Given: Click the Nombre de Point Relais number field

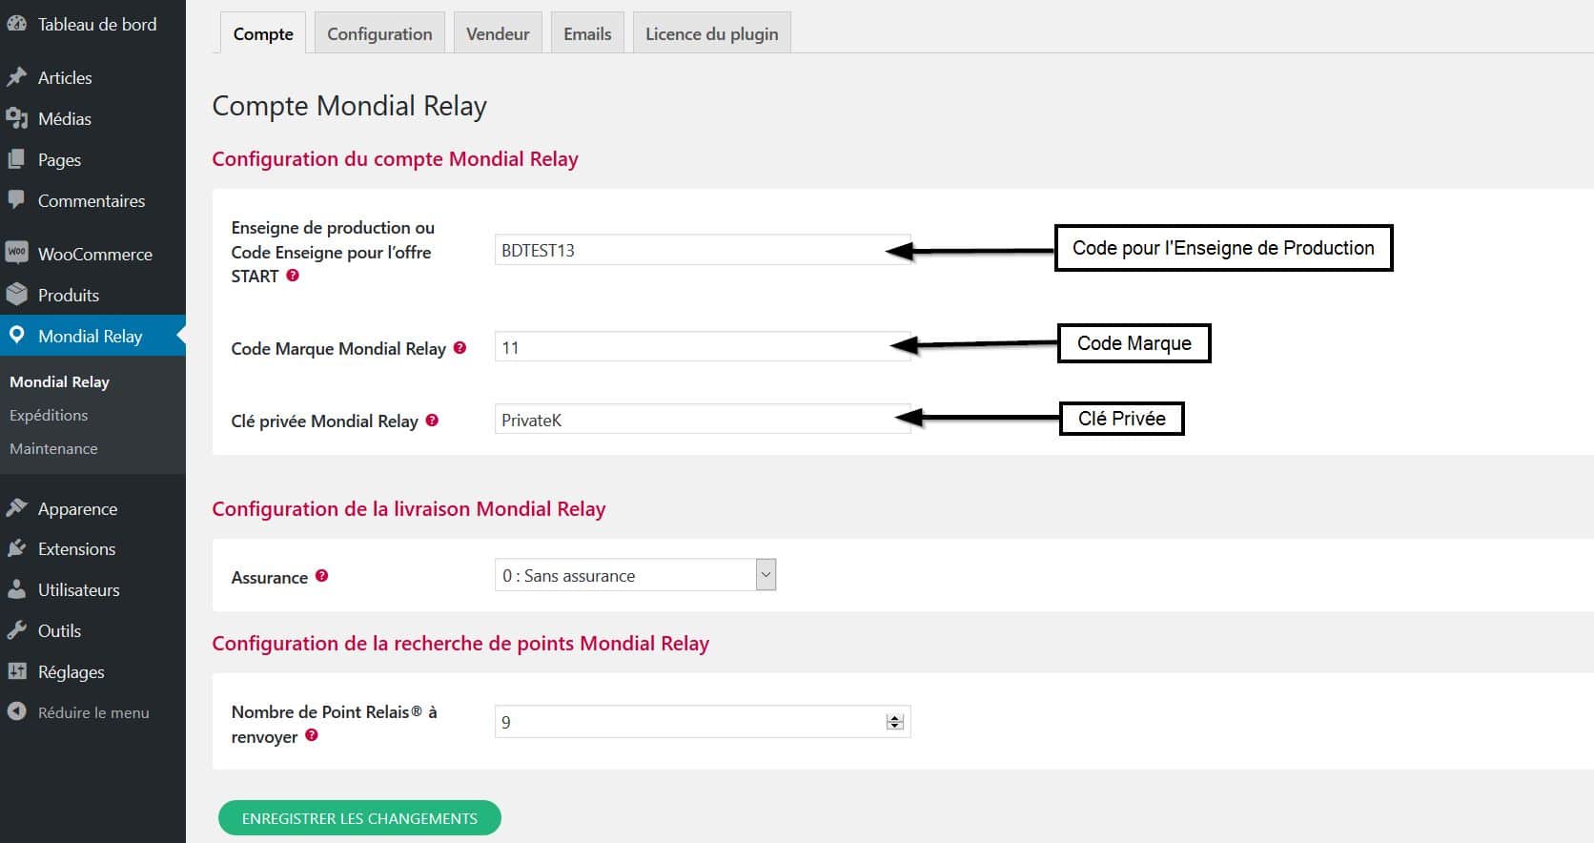Looking at the screenshot, I should pos(703,722).
